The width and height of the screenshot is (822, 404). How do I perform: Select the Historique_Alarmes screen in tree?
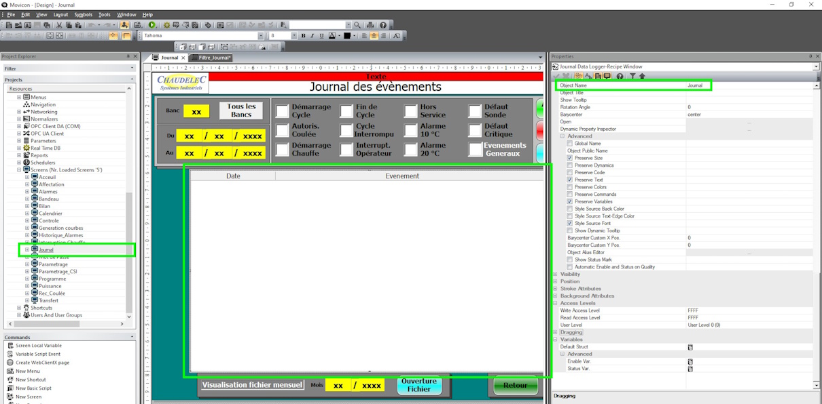click(60, 235)
